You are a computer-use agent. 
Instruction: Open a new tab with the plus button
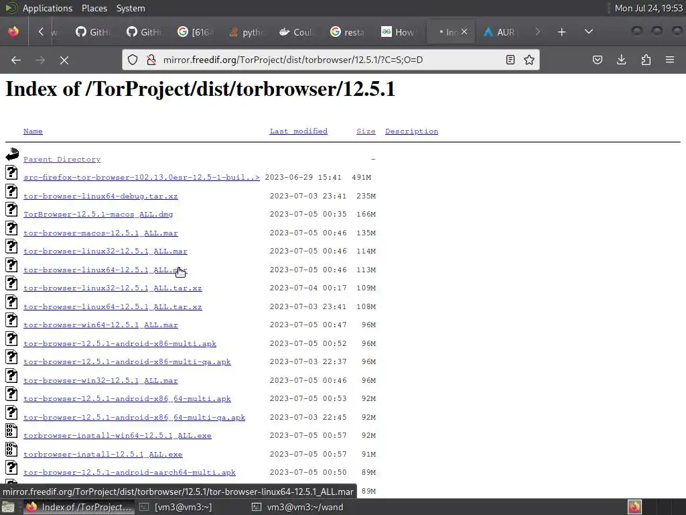tap(562, 32)
